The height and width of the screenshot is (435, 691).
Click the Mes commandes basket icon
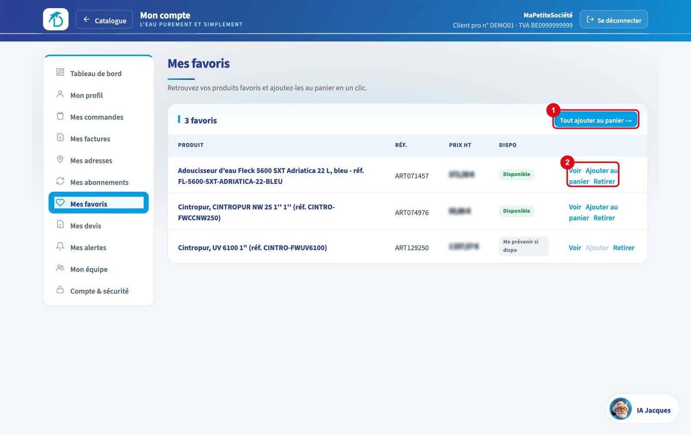pyautogui.click(x=60, y=116)
